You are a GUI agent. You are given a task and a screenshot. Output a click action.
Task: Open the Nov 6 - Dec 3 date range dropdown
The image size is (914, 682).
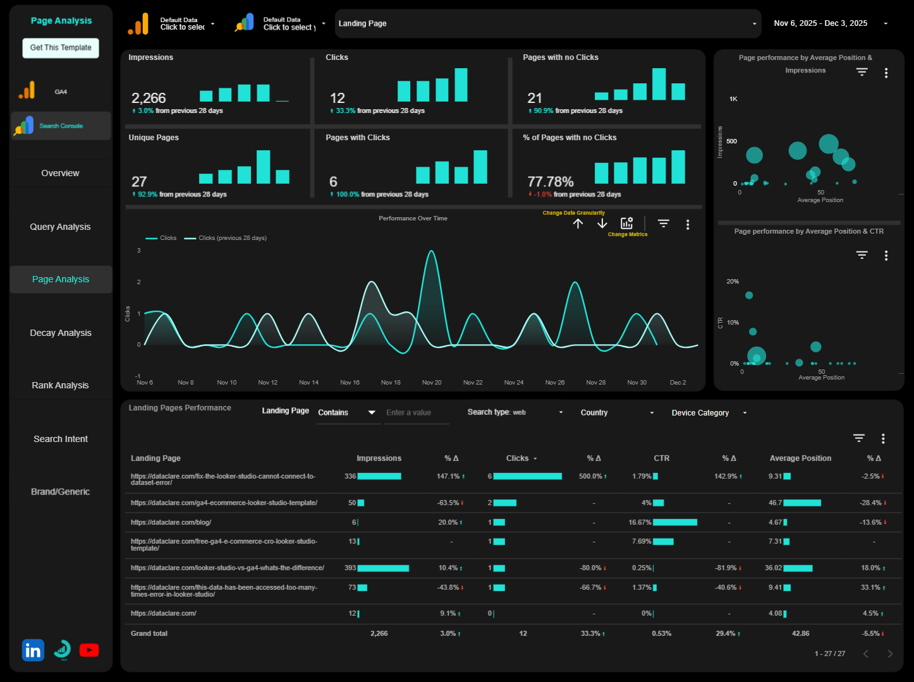click(x=820, y=23)
